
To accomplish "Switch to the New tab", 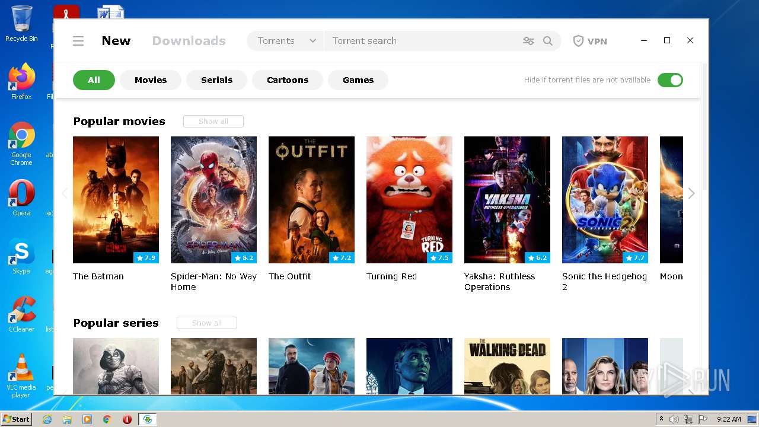I will coord(116,41).
